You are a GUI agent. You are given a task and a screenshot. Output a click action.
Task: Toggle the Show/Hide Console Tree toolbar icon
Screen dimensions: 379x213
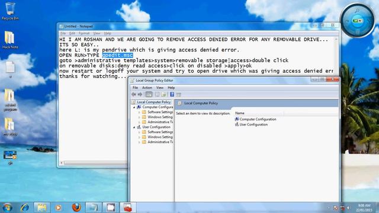[x=149, y=95]
